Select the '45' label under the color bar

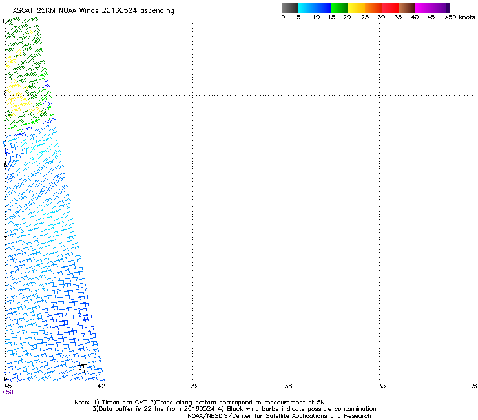[431, 17]
